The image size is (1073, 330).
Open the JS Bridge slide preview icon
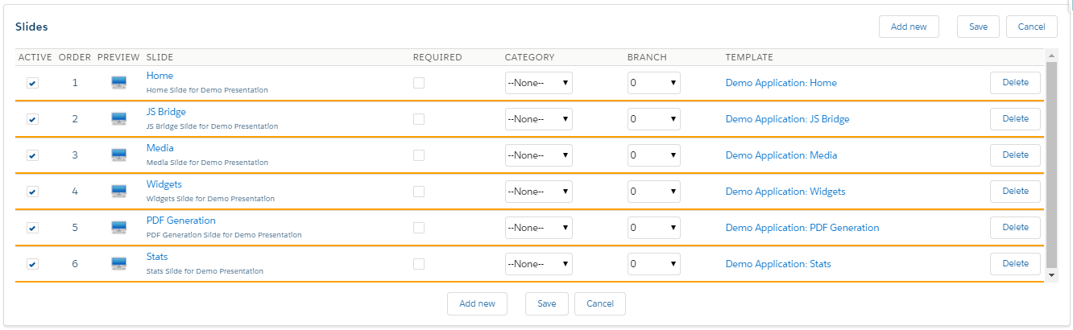click(x=118, y=119)
